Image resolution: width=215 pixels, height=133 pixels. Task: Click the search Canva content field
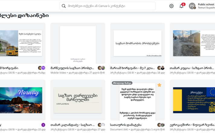coord(107,6)
